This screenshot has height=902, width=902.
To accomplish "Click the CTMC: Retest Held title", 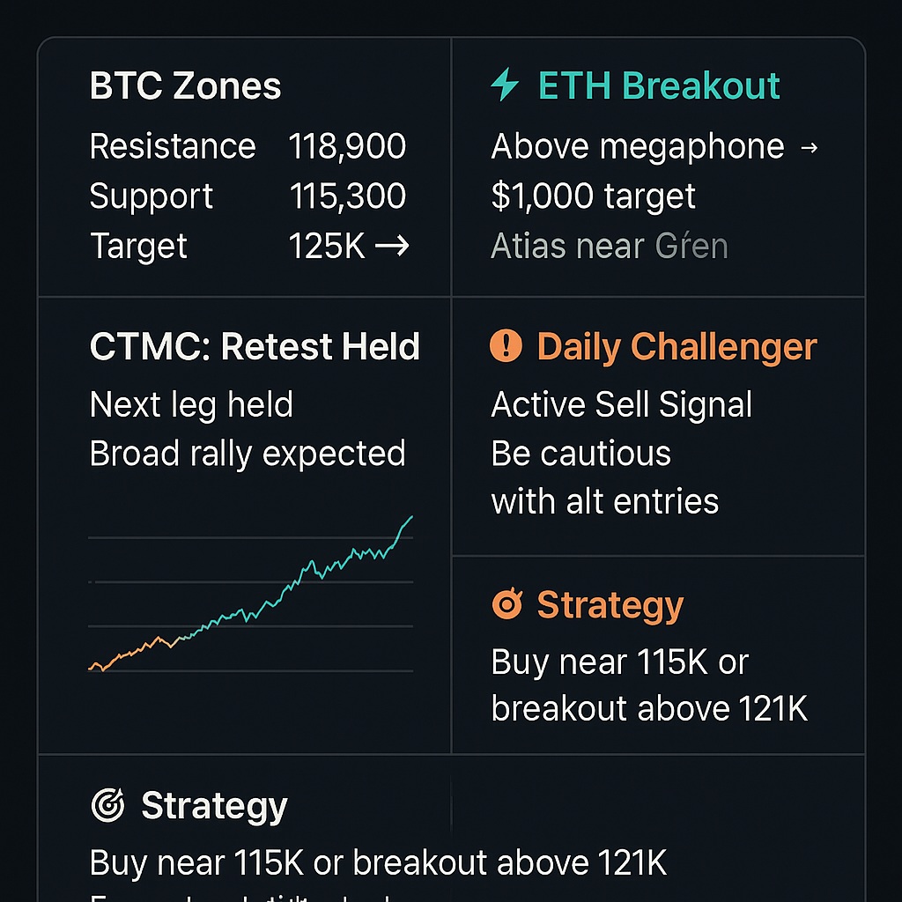I will tap(255, 346).
